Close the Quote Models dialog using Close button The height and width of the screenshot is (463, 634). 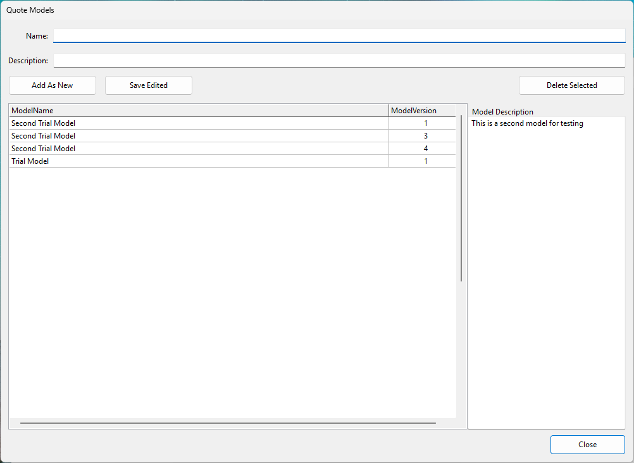tap(587, 445)
